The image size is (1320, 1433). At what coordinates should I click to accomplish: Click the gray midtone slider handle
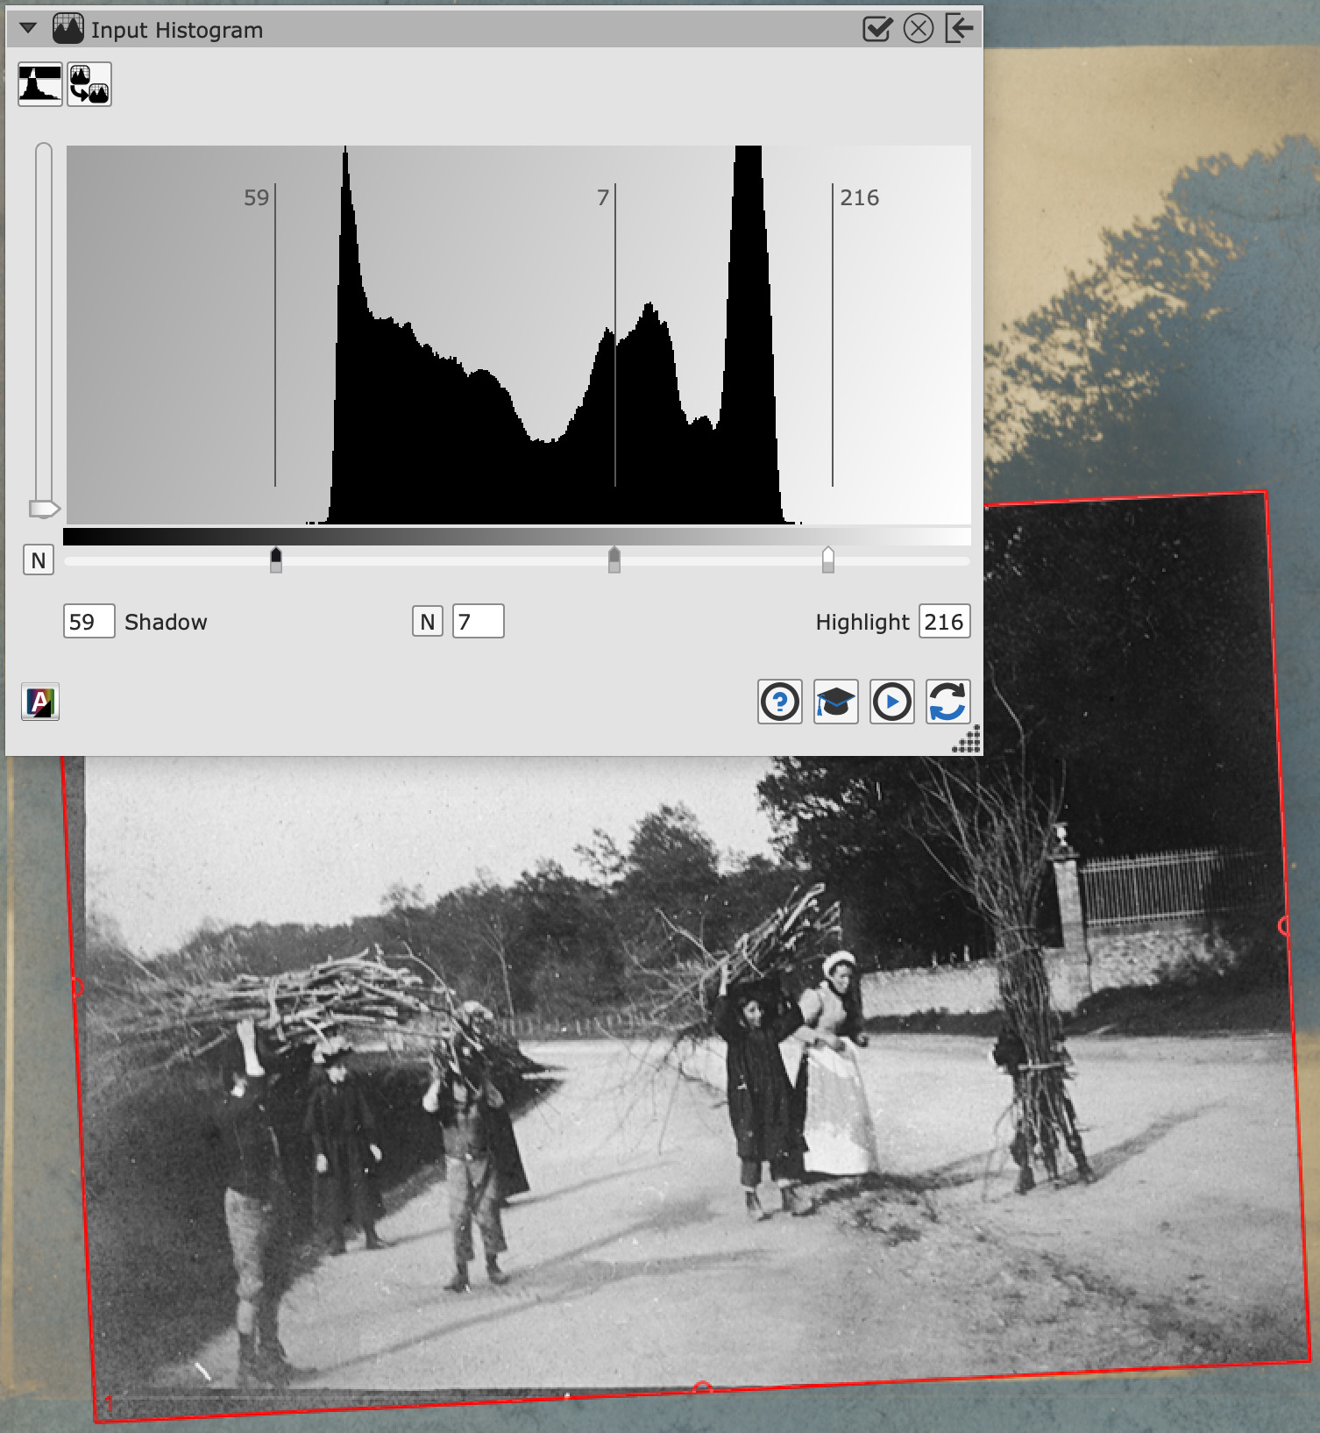pyautogui.click(x=614, y=560)
